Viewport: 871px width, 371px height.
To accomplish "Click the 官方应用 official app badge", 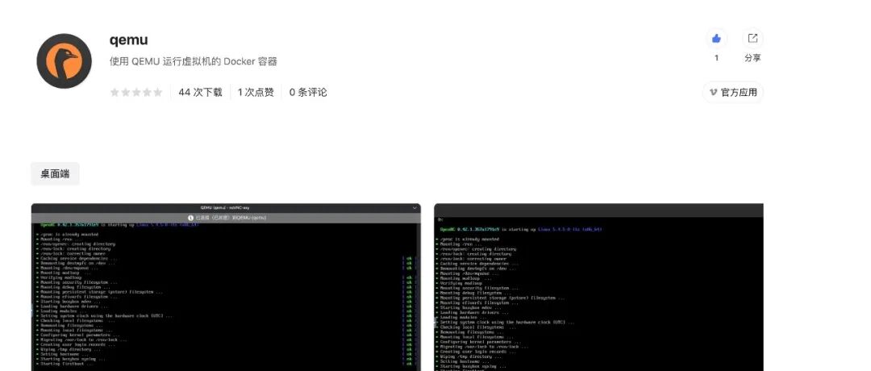I will pyautogui.click(x=733, y=92).
